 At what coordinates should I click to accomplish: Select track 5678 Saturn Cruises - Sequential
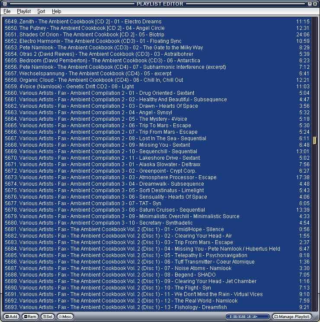click(157, 210)
